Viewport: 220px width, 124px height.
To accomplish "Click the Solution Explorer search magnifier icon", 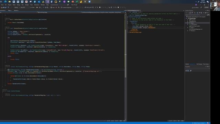I will [x=208, y=15].
